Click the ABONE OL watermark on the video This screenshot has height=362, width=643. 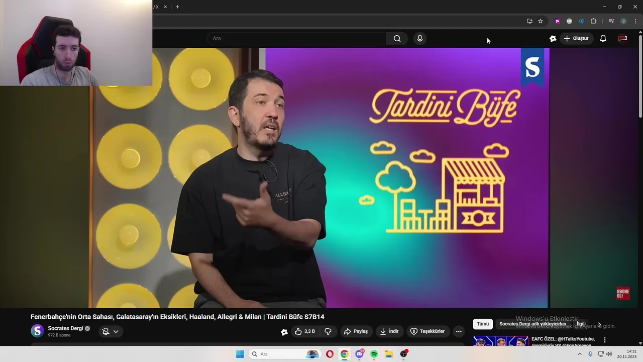[x=623, y=294]
